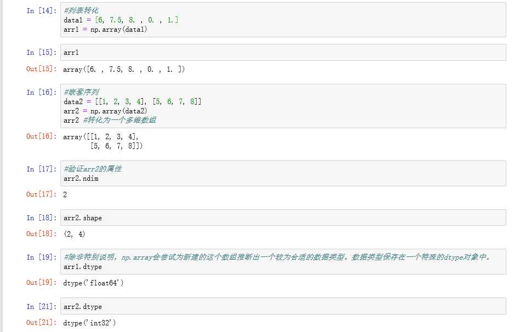The height and width of the screenshot is (332, 514).
Task: Click the In [14] code cell with data1
Action: 283,20
